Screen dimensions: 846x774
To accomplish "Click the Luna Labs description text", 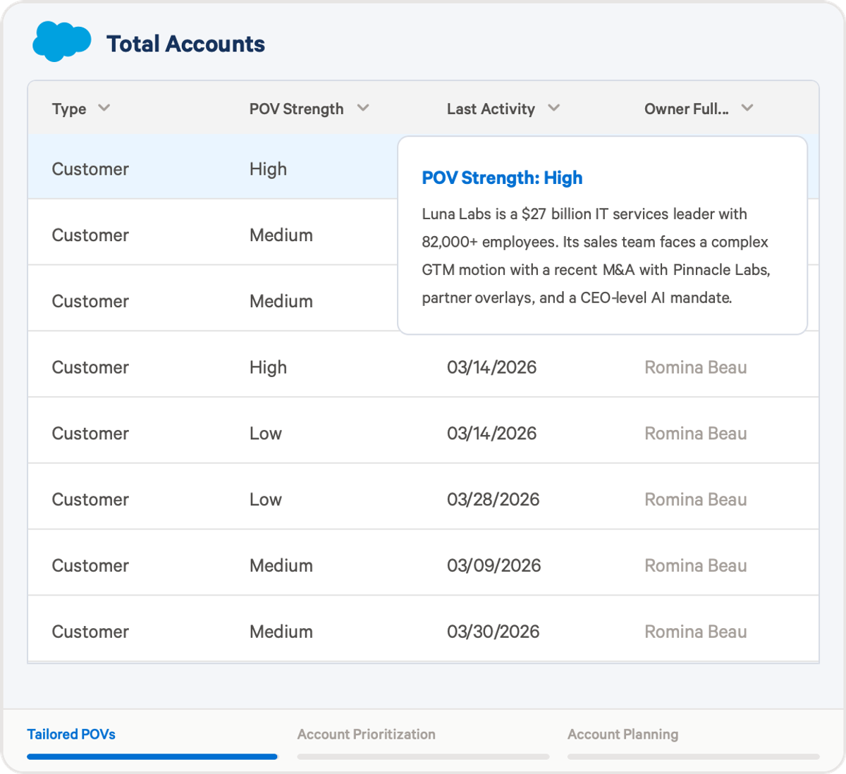I will [596, 256].
